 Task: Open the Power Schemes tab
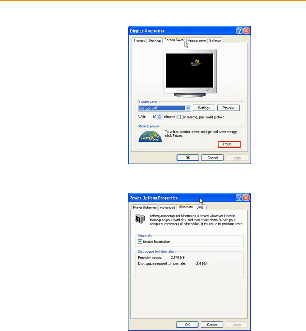[x=145, y=207]
